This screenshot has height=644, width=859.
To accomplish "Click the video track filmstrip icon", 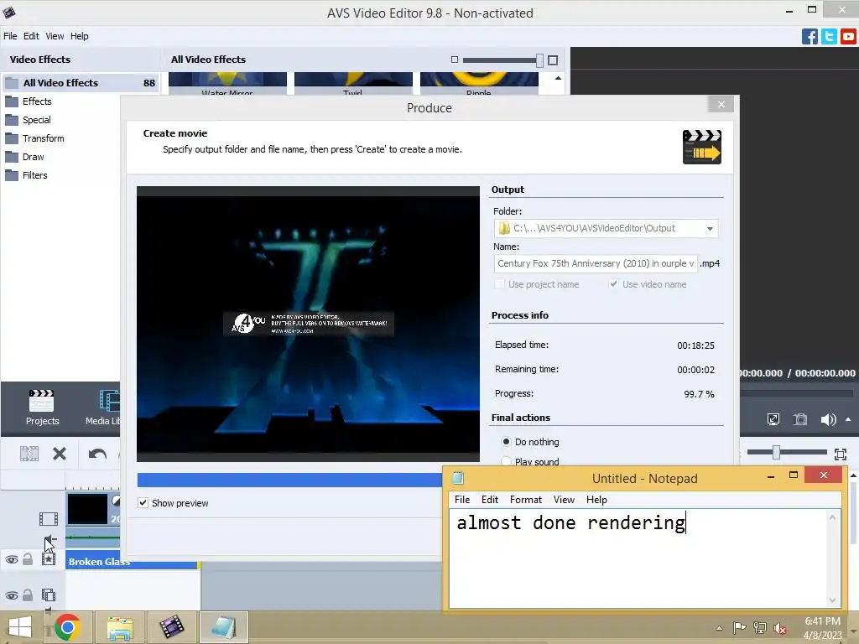I will (48, 518).
